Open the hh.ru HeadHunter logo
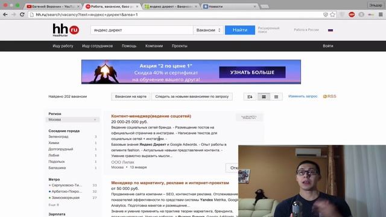 point(66,30)
